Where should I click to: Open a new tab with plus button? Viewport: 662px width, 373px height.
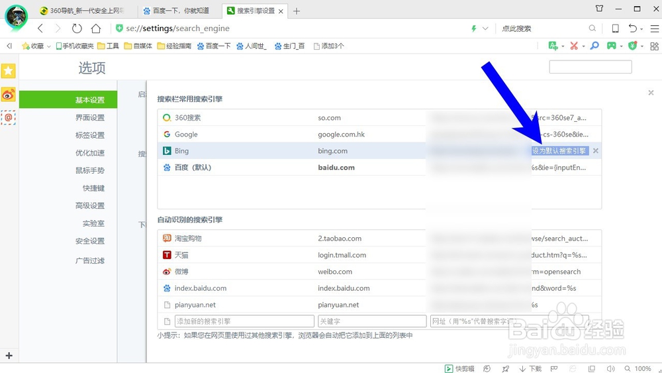coord(297,11)
